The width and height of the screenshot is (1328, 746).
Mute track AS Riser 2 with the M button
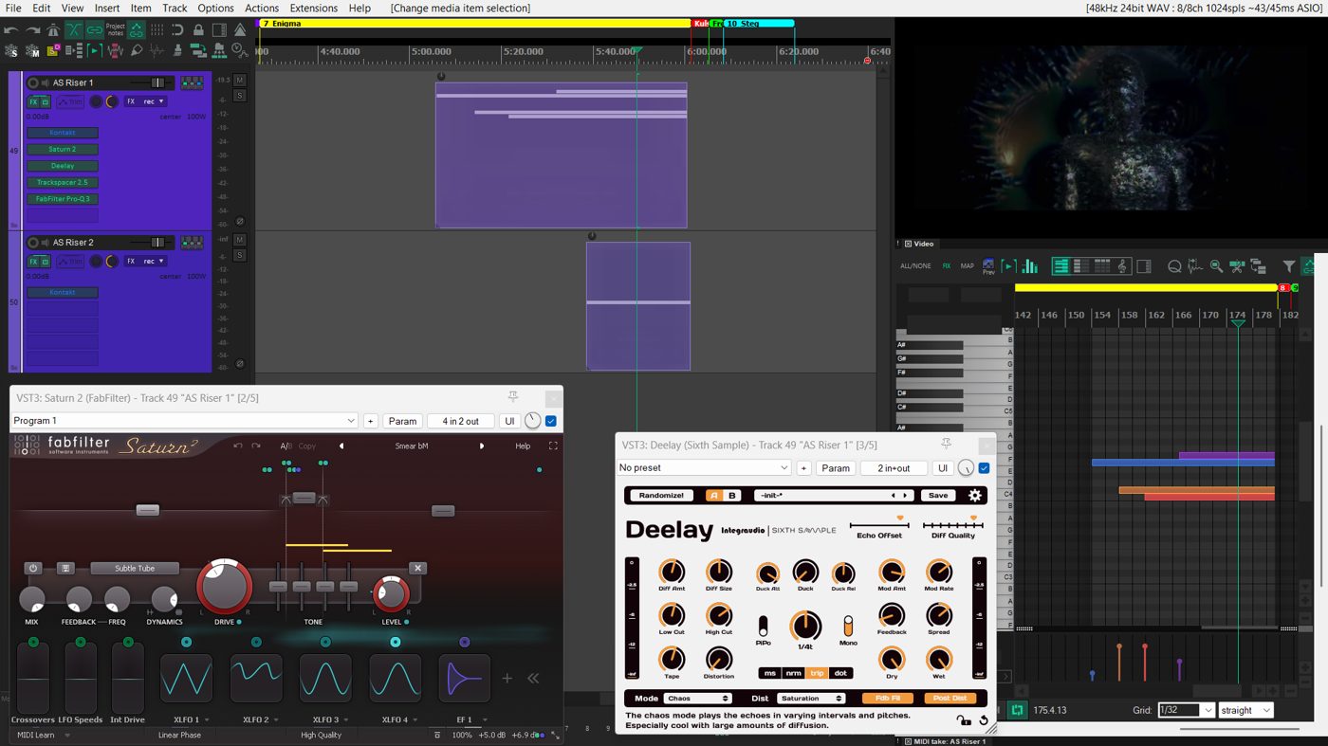click(240, 241)
